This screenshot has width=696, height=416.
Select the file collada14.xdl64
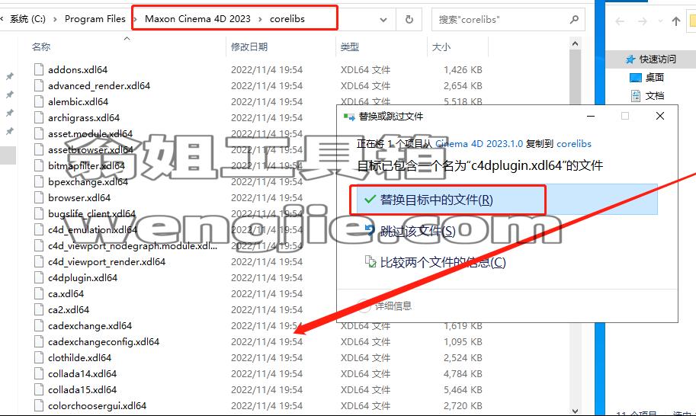point(82,373)
